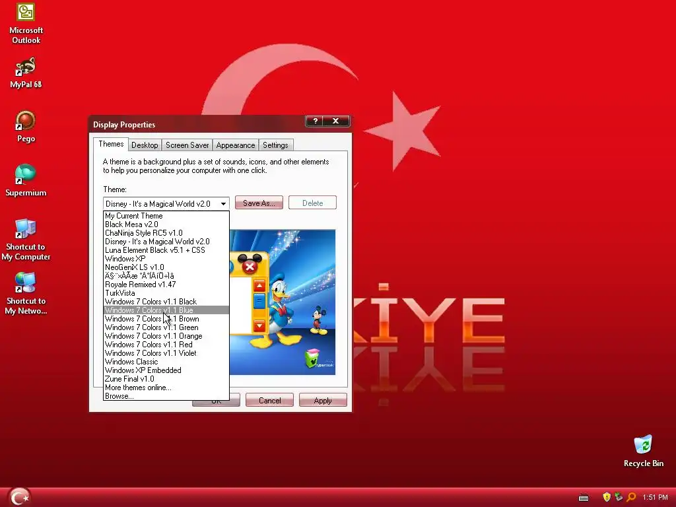This screenshot has height=507, width=676.
Task: Select the Recycle Bin icon
Action: pyautogui.click(x=643, y=452)
